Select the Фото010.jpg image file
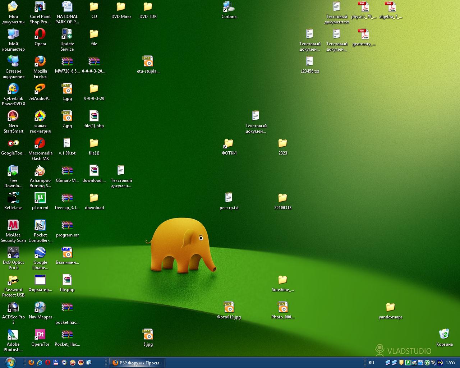This screenshot has width=460, height=368. tap(229, 307)
